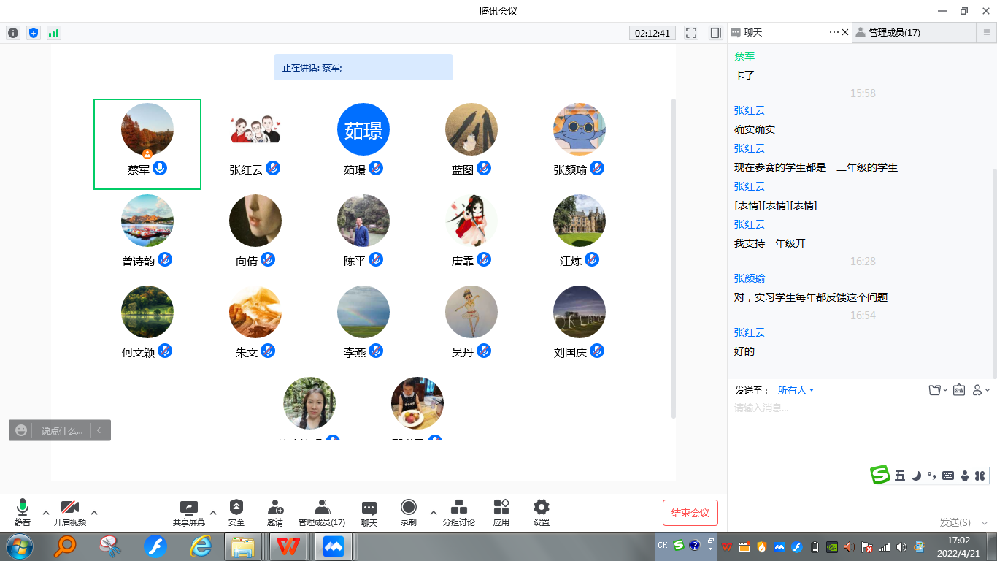Click the green network signal icon
The width and height of the screenshot is (997, 561).
(x=53, y=33)
